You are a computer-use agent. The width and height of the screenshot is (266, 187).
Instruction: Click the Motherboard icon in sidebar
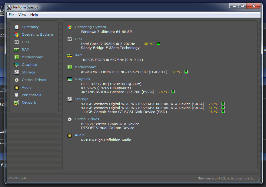17,57
